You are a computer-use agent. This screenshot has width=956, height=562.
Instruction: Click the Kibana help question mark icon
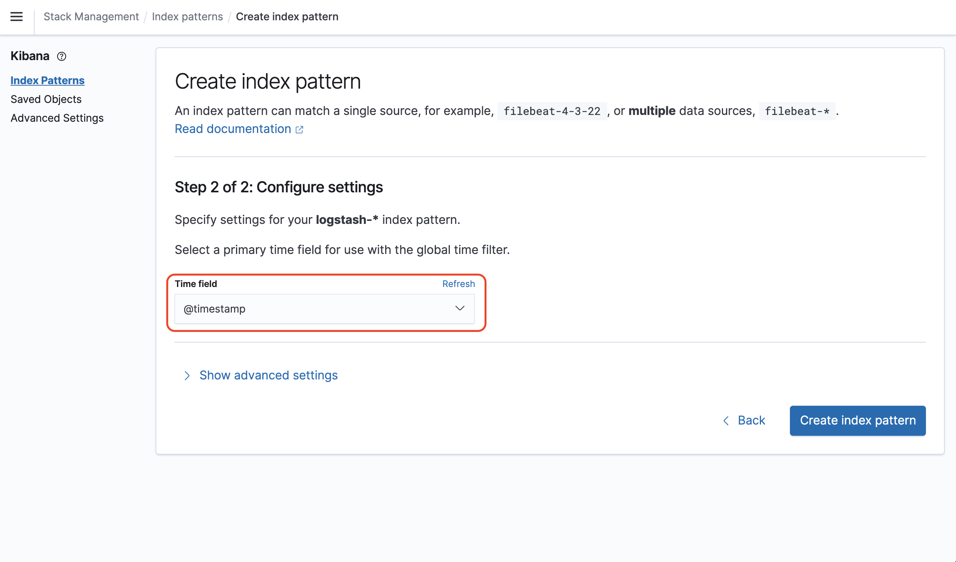pos(62,56)
